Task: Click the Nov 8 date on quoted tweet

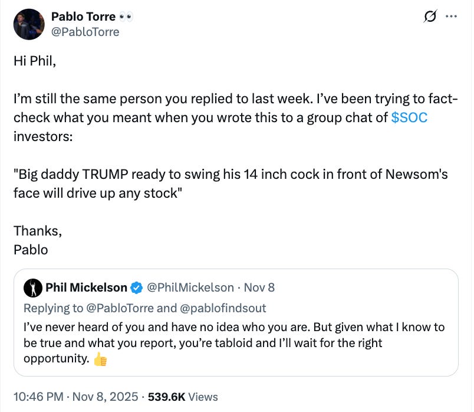Action: pos(259,287)
